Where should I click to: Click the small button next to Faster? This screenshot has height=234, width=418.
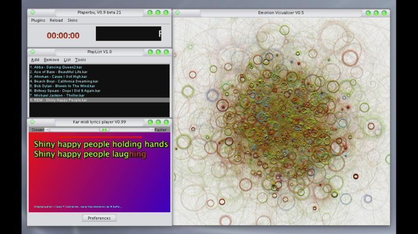152,130
